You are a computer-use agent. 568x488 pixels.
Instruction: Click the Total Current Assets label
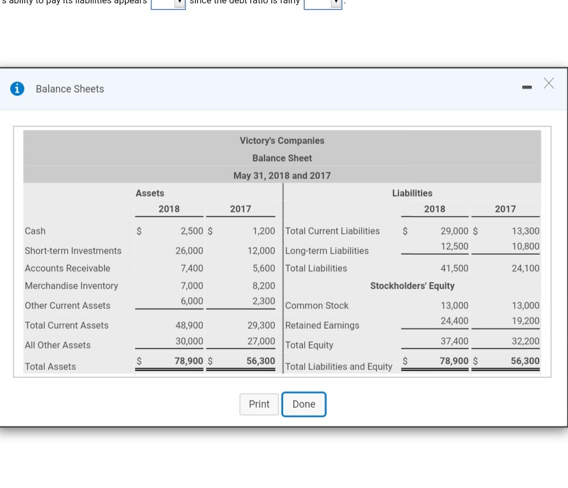pos(67,325)
